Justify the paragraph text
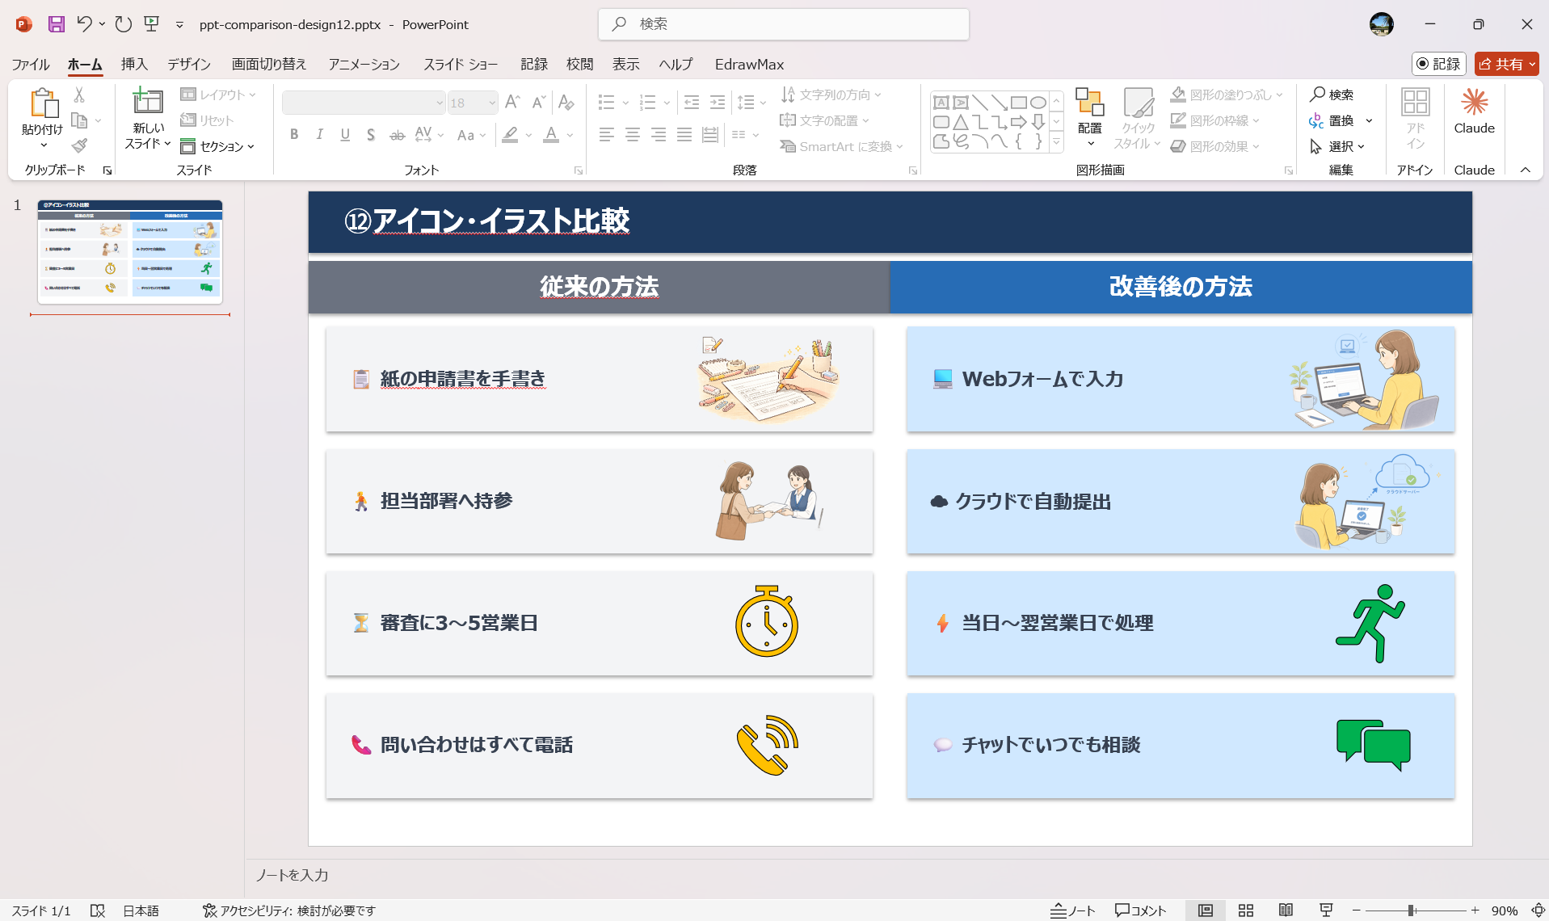This screenshot has width=1549, height=921. pos(684,135)
